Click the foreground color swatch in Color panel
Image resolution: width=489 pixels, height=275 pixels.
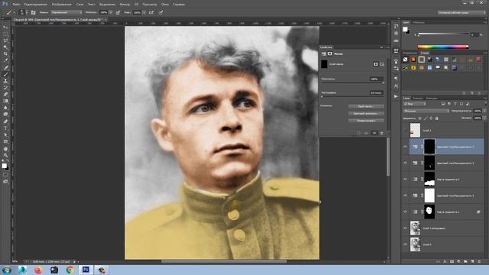click(x=405, y=29)
